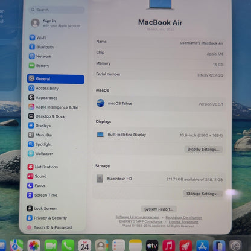The width and height of the screenshot is (251, 251).
Task: Open Battery settings in the sidebar
Action: click(x=39, y=66)
